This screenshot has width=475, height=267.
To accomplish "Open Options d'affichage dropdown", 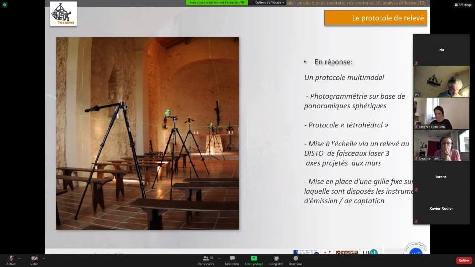I will coord(269,3).
